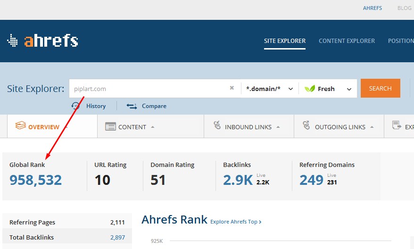414x249 pixels.
Task: Expand the Outgoing Links menu arrow
Action: coord(372,127)
